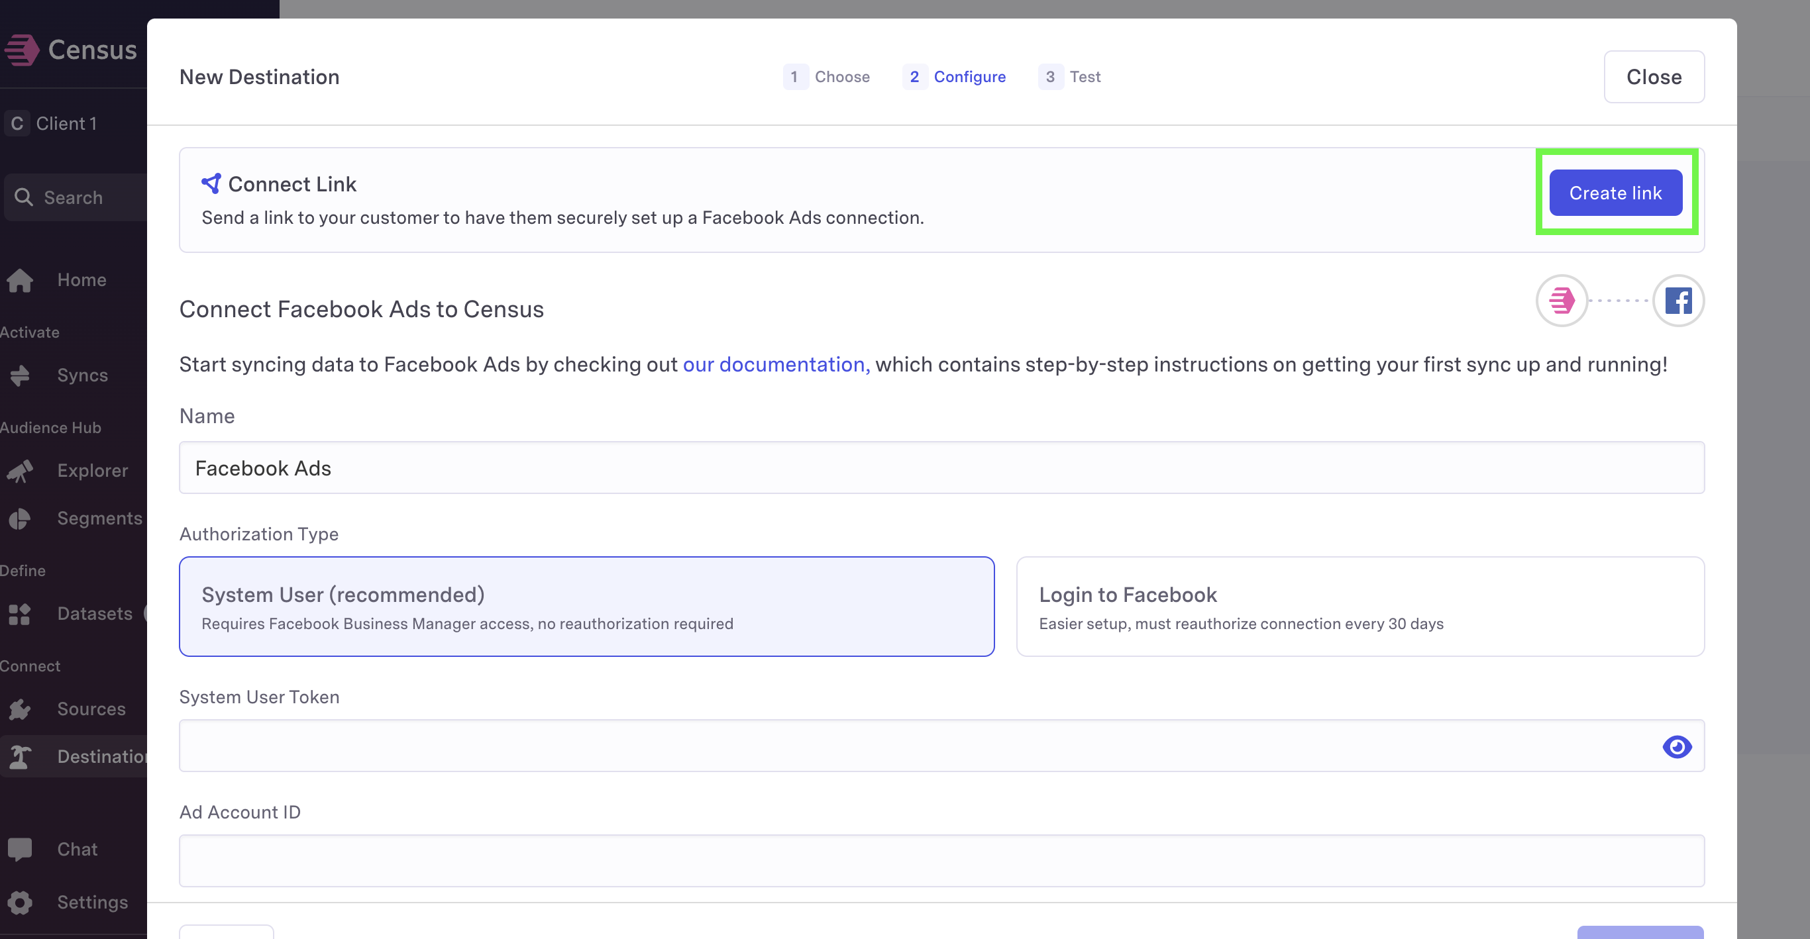Click the Home house icon
Screen dimensions: 1810x939
21,280
